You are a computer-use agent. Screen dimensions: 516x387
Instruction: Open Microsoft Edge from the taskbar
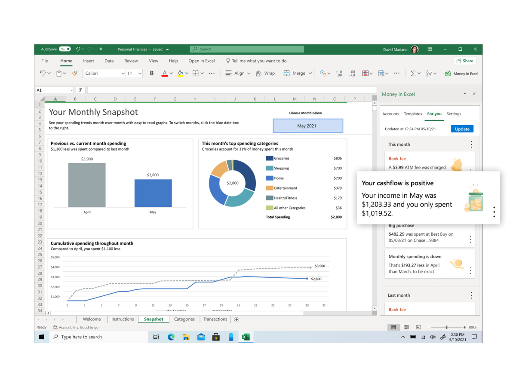(171, 337)
